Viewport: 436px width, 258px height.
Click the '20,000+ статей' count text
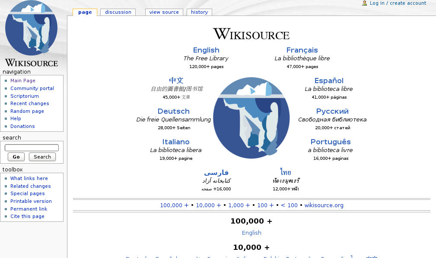point(333,128)
